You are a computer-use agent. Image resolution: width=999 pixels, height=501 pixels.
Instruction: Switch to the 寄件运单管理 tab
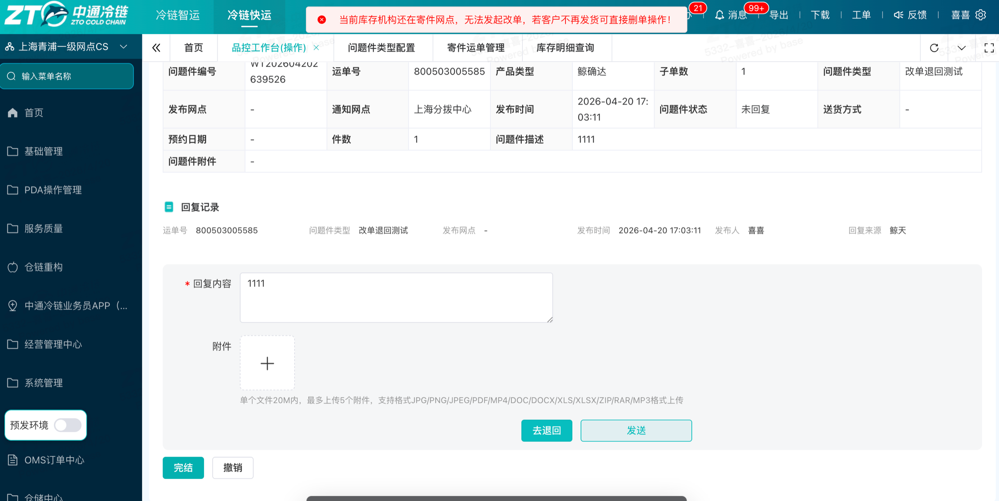click(475, 48)
